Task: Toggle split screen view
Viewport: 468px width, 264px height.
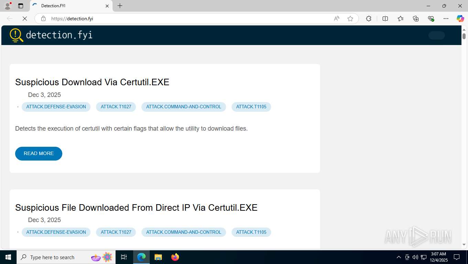Action: pos(385,19)
